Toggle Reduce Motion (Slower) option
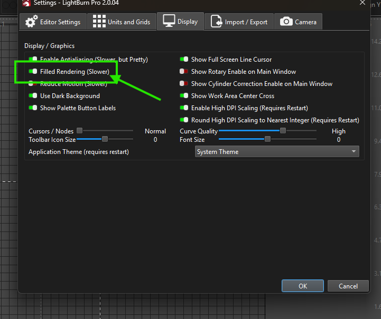This screenshot has width=381, height=319. click(33, 84)
